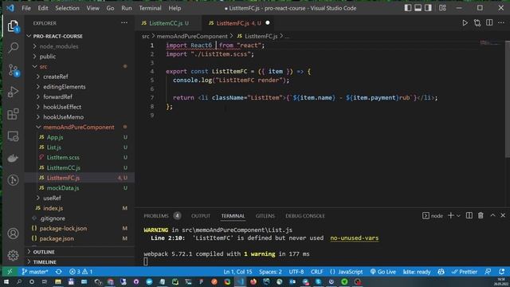Kill the terminal with trash icon
Image resolution: width=510 pixels, height=287 pixels.
[x=481, y=215]
